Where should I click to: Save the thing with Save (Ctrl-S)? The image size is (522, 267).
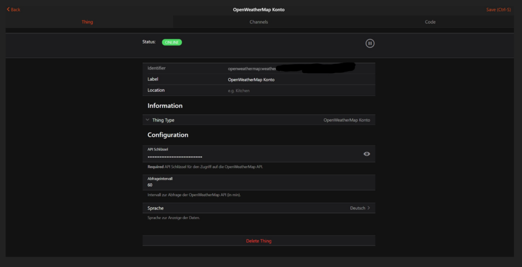pyautogui.click(x=499, y=9)
